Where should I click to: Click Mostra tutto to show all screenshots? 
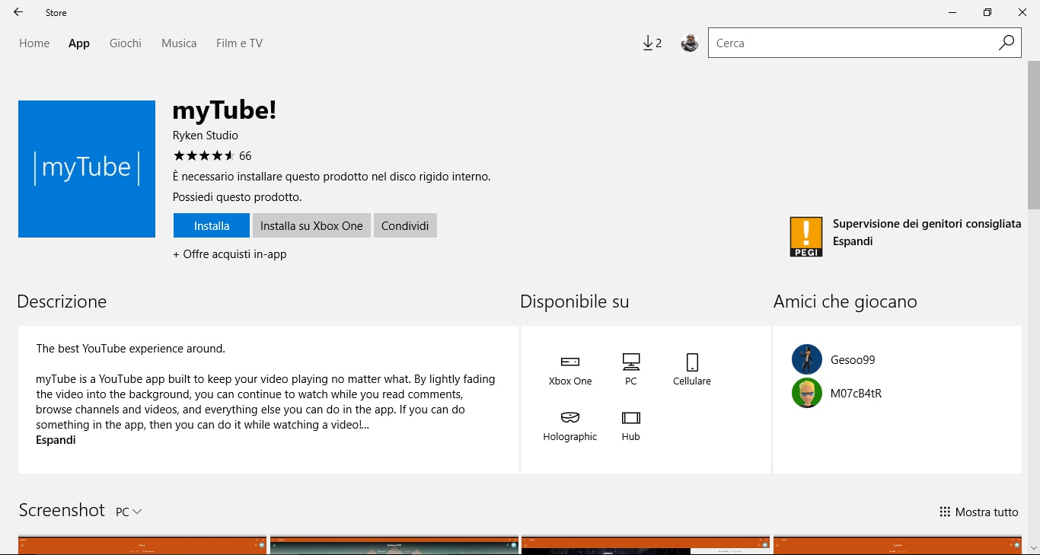(987, 512)
